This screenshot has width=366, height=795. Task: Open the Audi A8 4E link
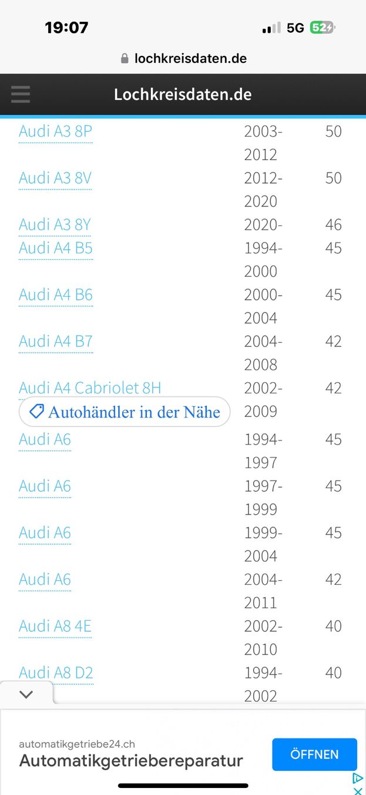point(55,626)
